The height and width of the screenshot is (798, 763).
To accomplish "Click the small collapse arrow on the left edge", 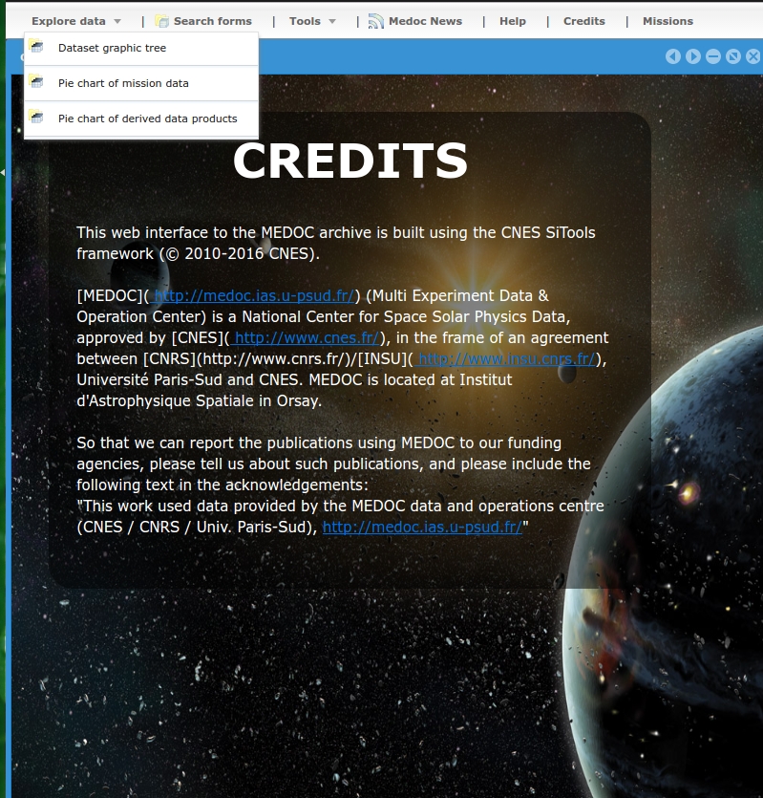I will point(3,173).
